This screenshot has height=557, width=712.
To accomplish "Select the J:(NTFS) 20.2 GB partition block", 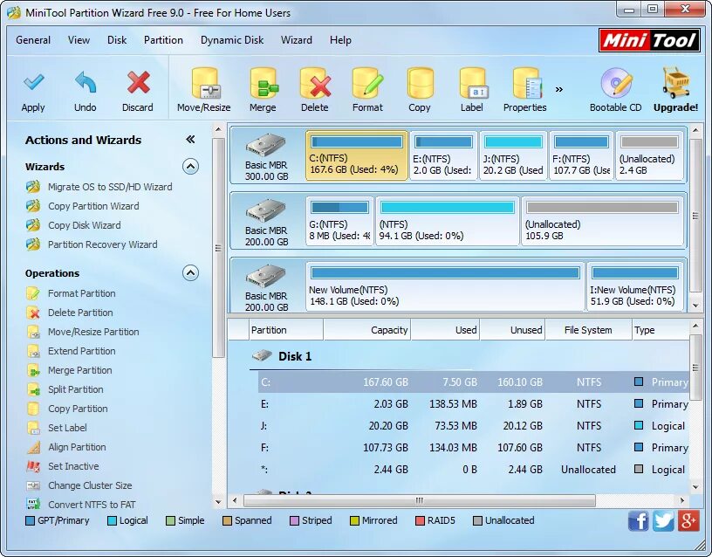I will 513,155.
